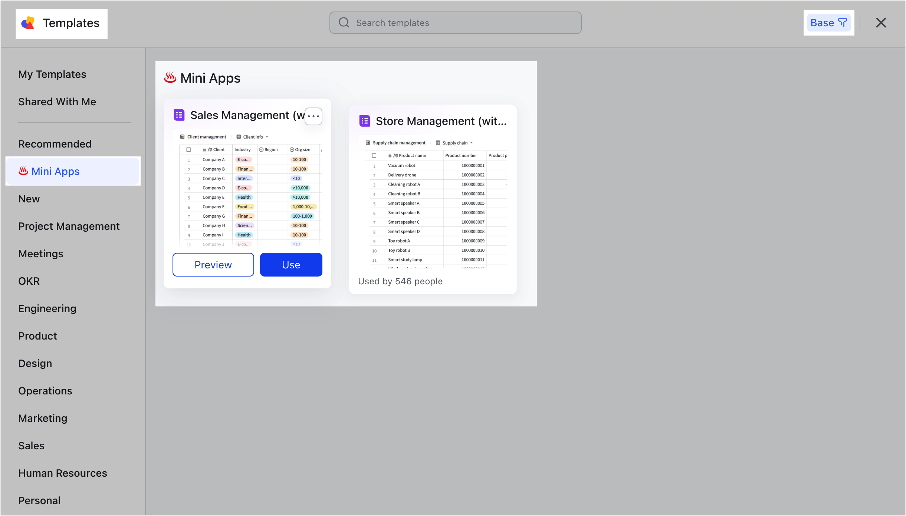Toggle the select-all checkbox in Store Management preview
Image resolution: width=906 pixels, height=516 pixels.
[x=374, y=155]
